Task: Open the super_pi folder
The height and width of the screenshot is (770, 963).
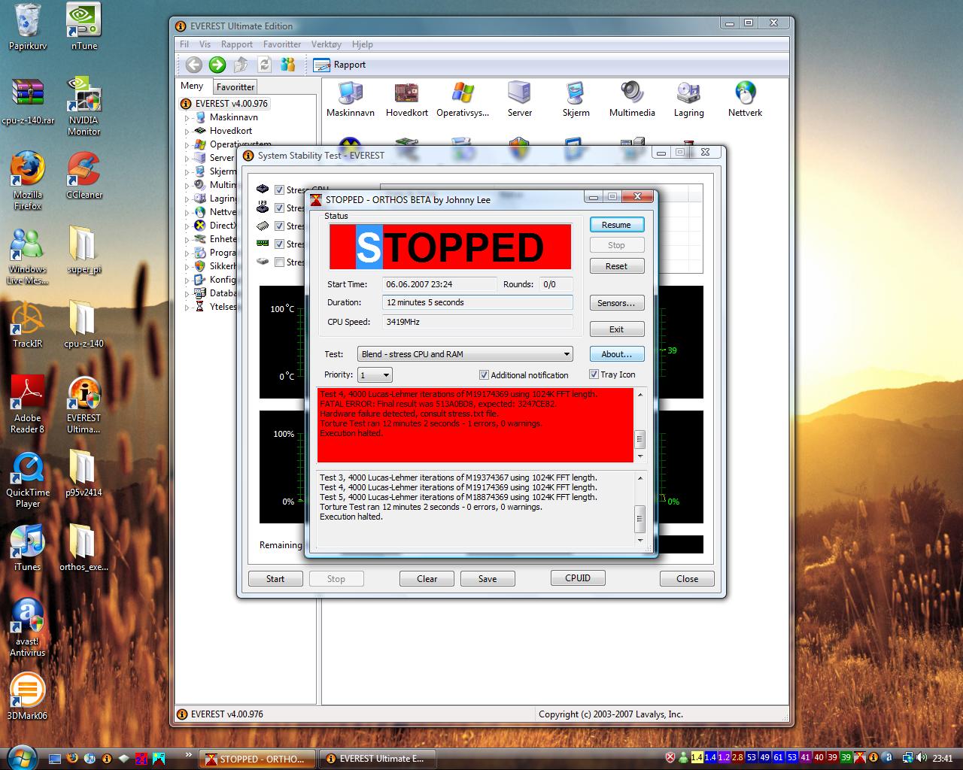Action: (84, 250)
